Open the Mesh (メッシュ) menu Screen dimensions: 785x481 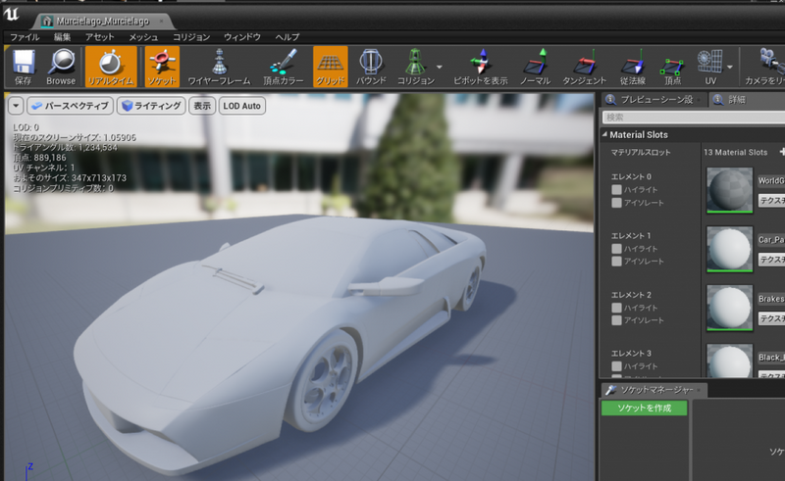(x=143, y=37)
